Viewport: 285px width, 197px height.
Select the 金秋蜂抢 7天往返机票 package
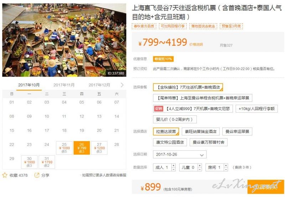coord(188,87)
